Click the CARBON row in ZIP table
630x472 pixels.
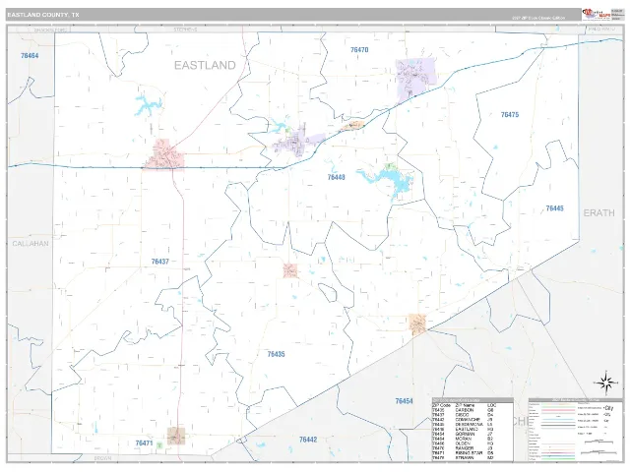[x=463, y=410]
